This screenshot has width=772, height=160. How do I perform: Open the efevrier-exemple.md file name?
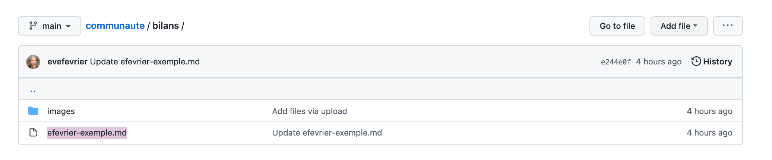(x=87, y=133)
